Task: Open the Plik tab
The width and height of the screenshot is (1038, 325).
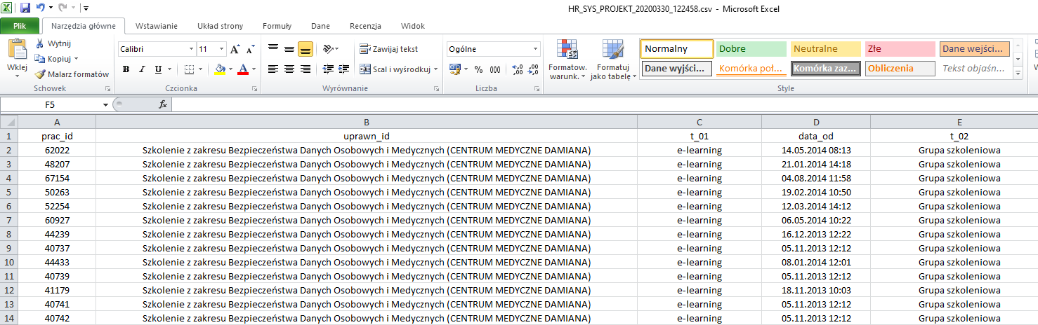Action: pos(20,27)
